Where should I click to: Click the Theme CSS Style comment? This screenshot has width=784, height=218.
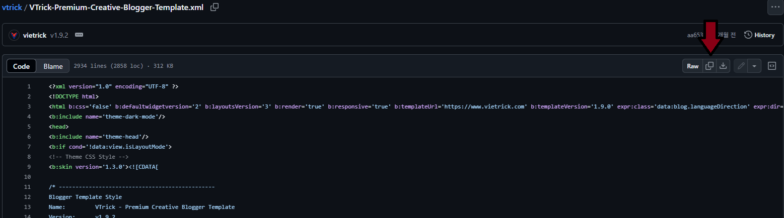[x=89, y=157]
